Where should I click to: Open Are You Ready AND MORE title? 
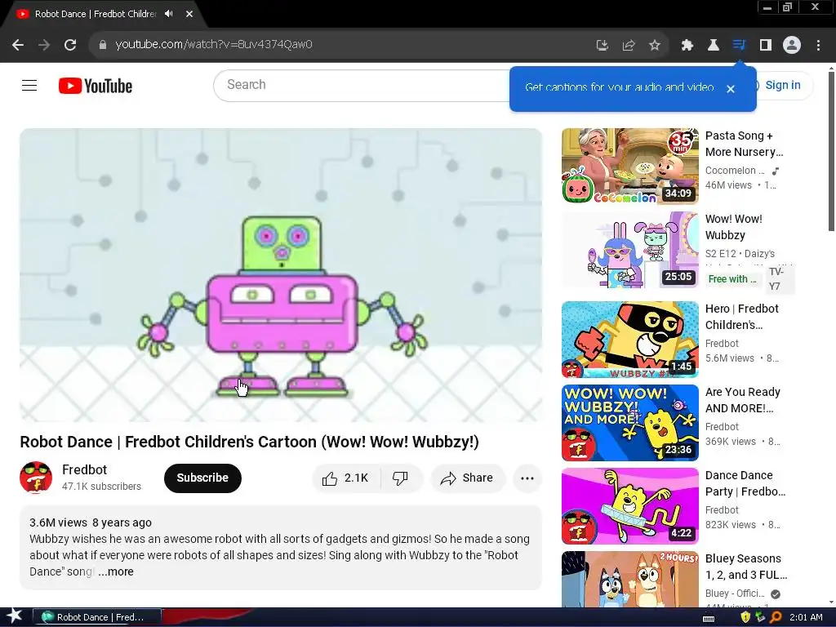743,400
